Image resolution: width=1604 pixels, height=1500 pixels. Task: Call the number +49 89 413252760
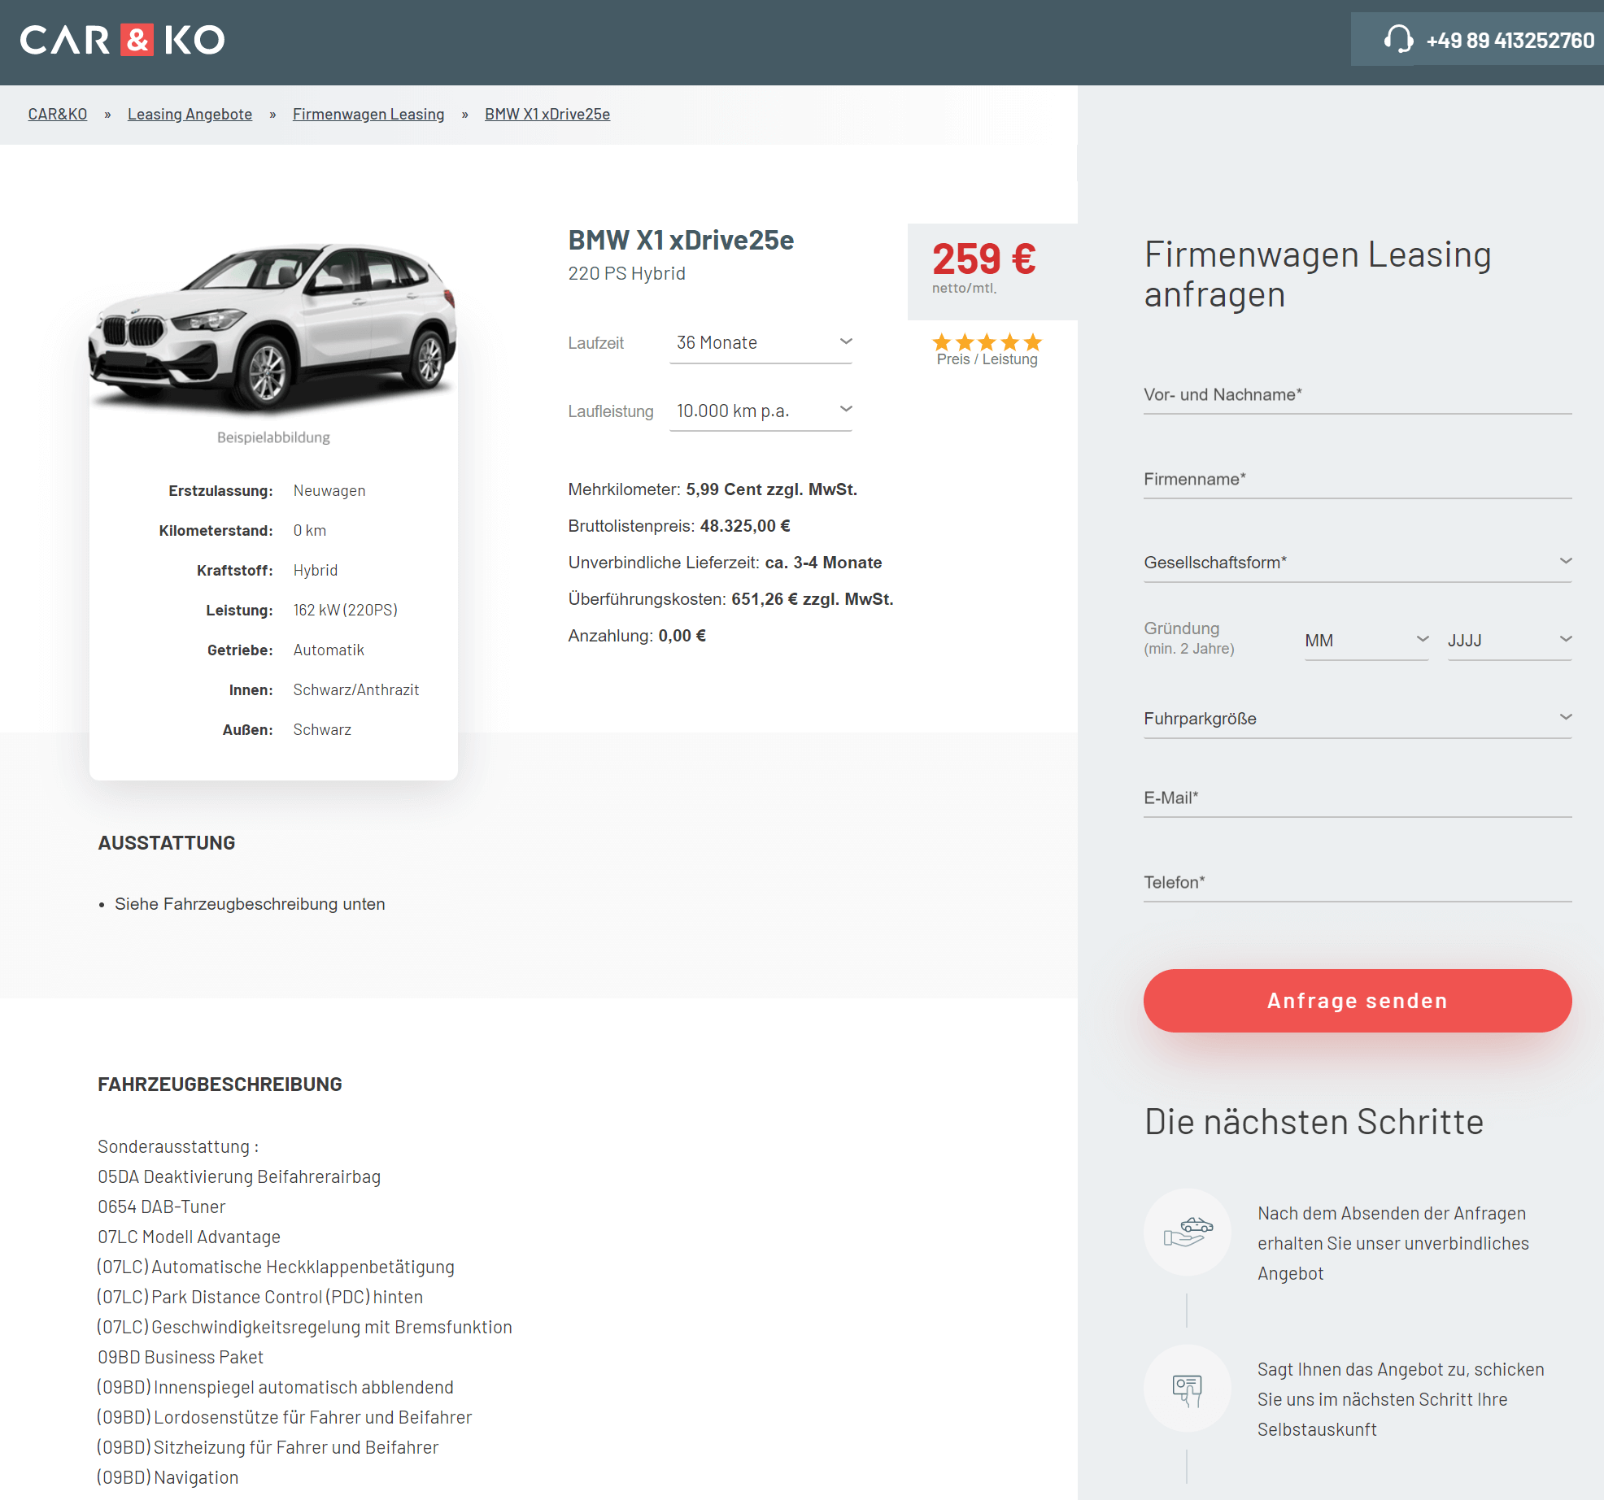click(1510, 41)
